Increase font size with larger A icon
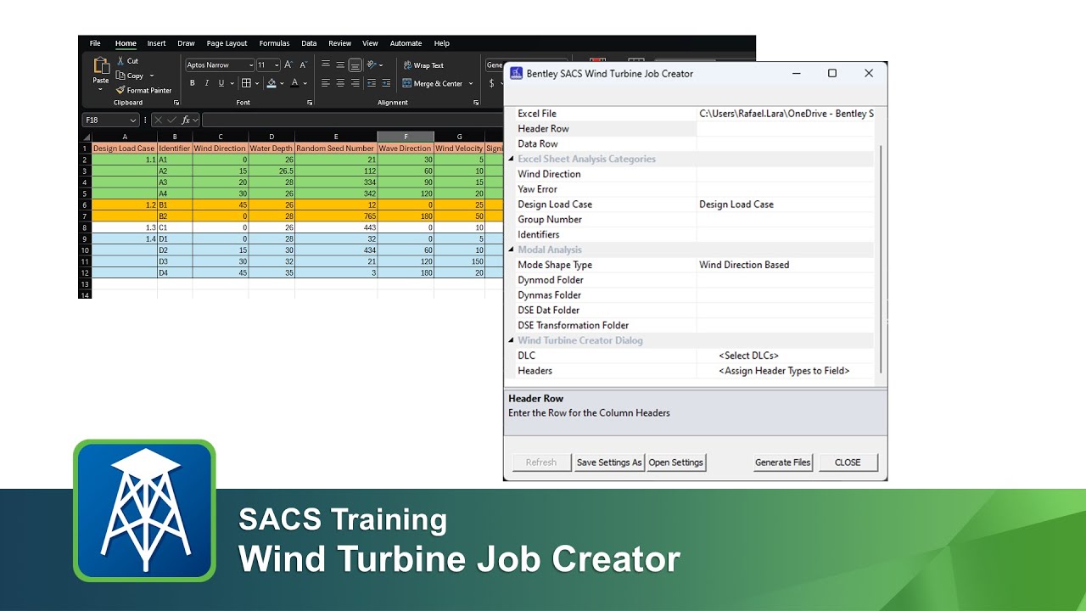 point(288,64)
